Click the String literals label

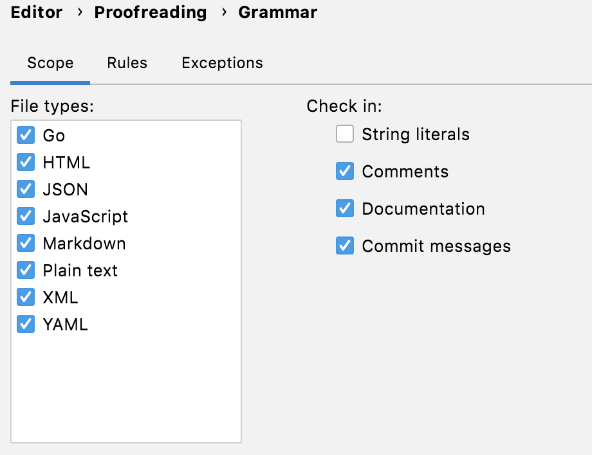[x=416, y=134]
